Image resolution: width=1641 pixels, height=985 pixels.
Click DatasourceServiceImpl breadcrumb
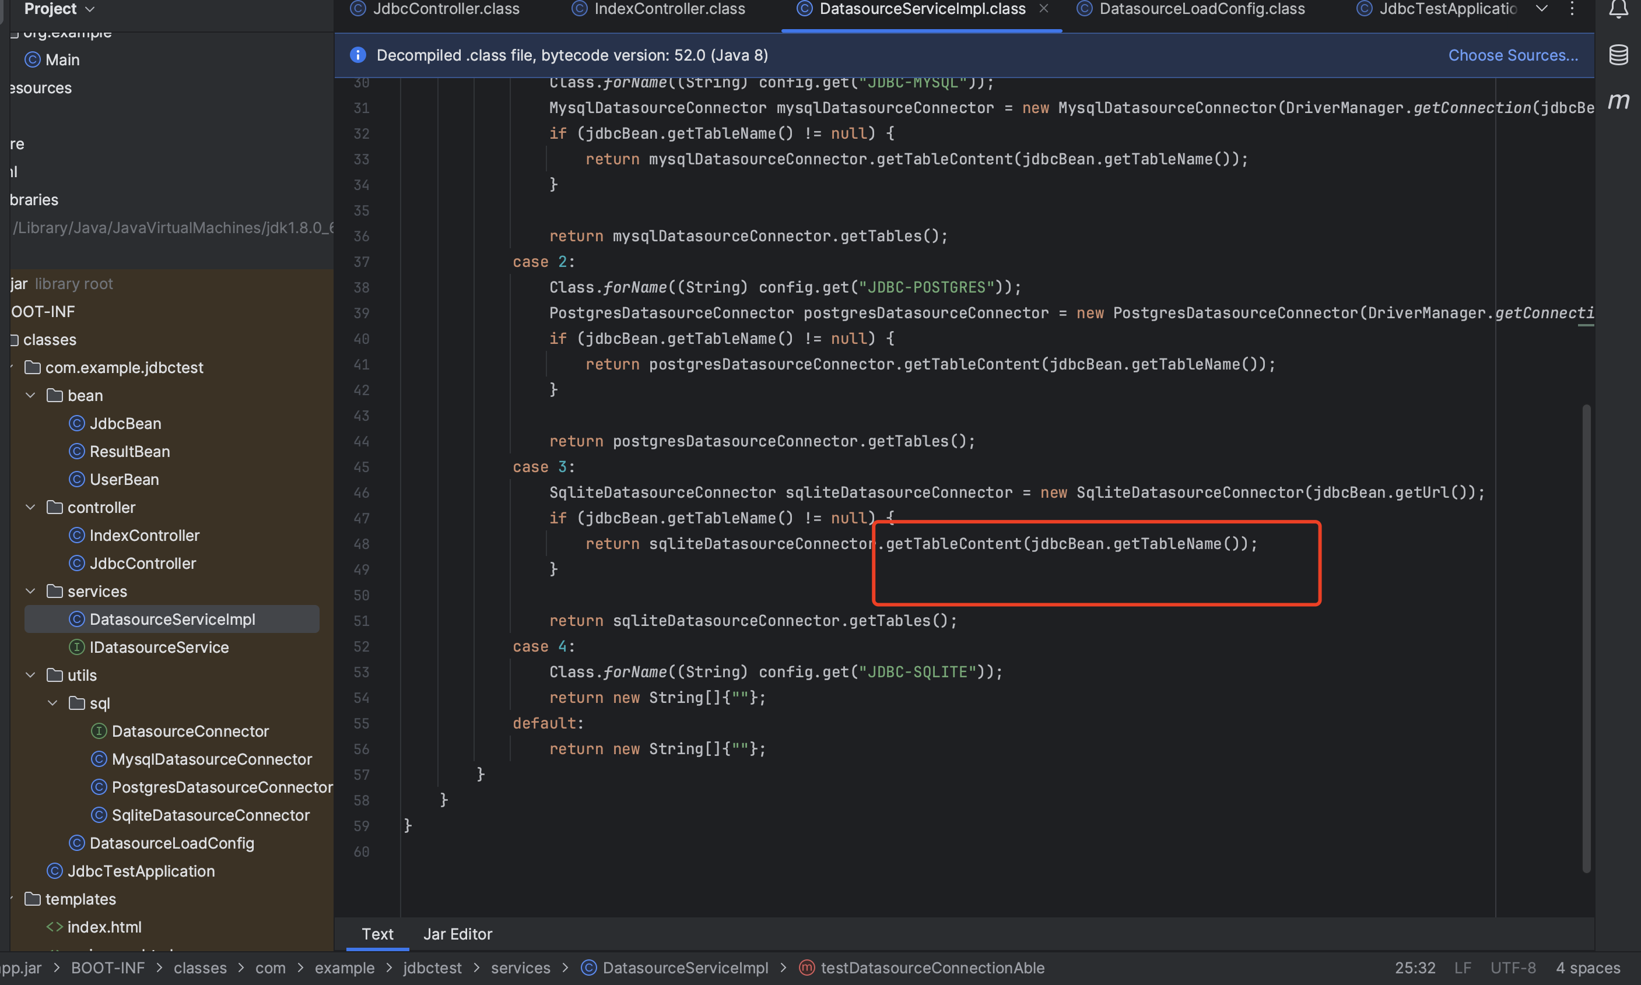674,968
